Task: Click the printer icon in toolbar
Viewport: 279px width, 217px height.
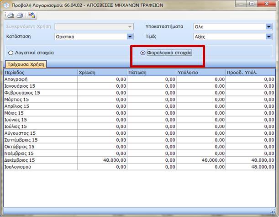Action: [20, 16]
